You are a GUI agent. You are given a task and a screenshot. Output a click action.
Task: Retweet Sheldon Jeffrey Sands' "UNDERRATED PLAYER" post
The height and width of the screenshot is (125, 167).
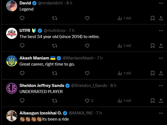coord(55,101)
